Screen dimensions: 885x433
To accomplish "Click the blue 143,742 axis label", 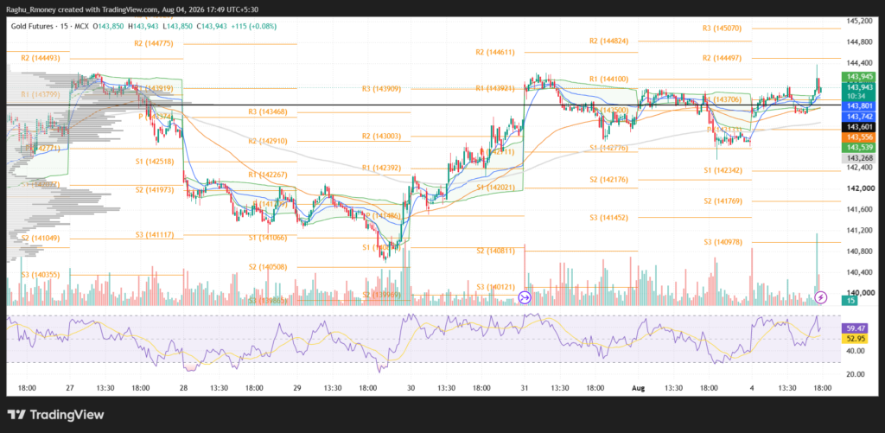I will [857, 117].
